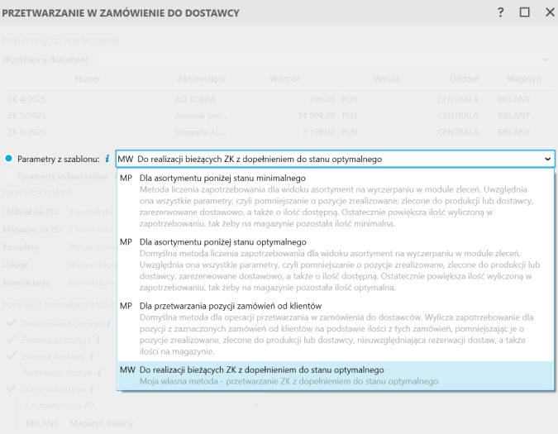Select the Parametry z szablonu radio button
Screen dimensions: 558x434
click(x=9, y=159)
